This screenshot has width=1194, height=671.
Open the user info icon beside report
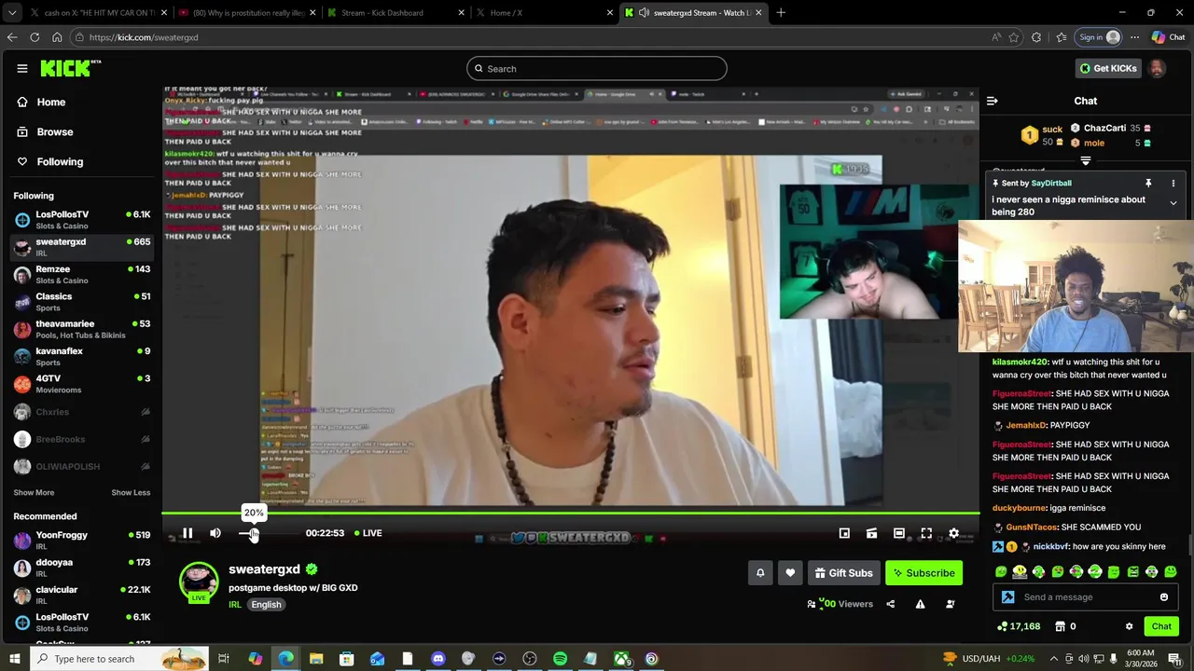[x=950, y=604]
